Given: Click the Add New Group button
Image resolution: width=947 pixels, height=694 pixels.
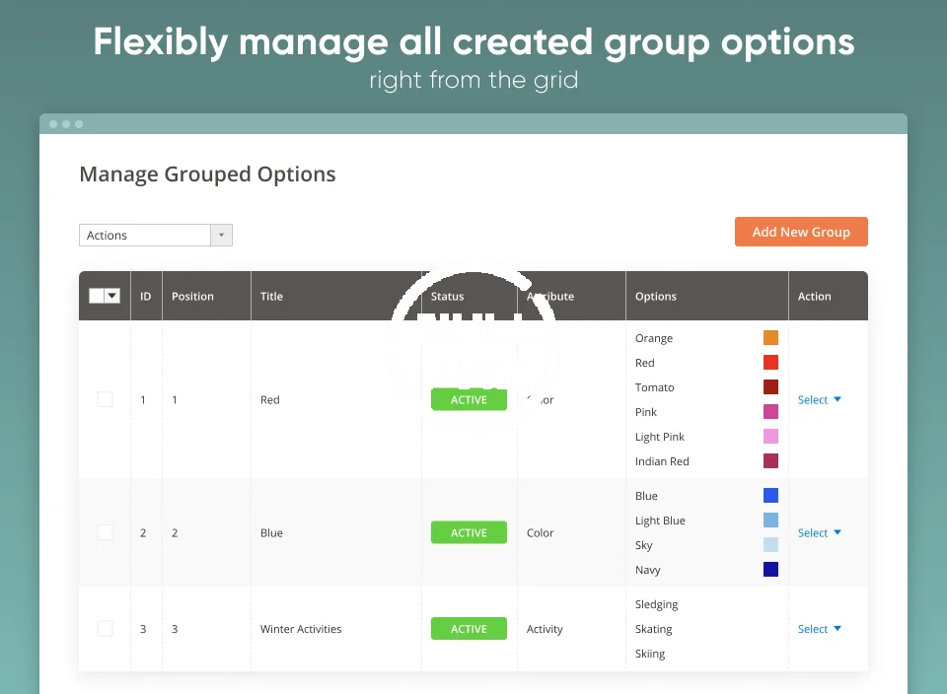Looking at the screenshot, I should point(801,232).
